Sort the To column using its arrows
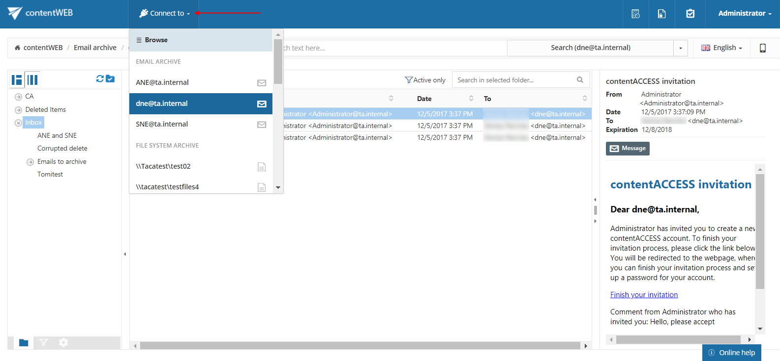 click(x=585, y=99)
